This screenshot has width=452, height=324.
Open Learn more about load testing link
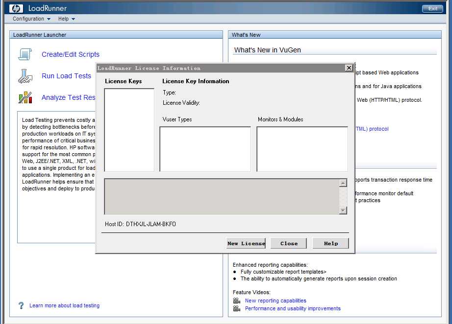[64, 305]
